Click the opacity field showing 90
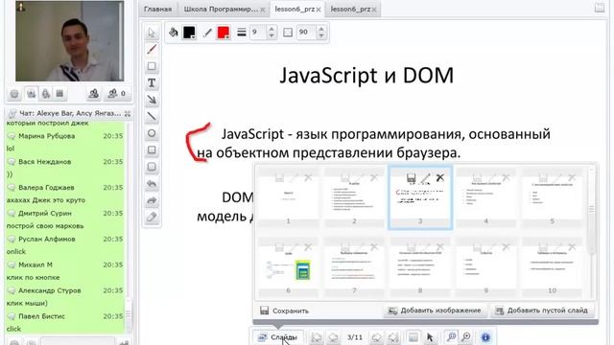Viewport: 614px width, 345px height. tap(306, 32)
